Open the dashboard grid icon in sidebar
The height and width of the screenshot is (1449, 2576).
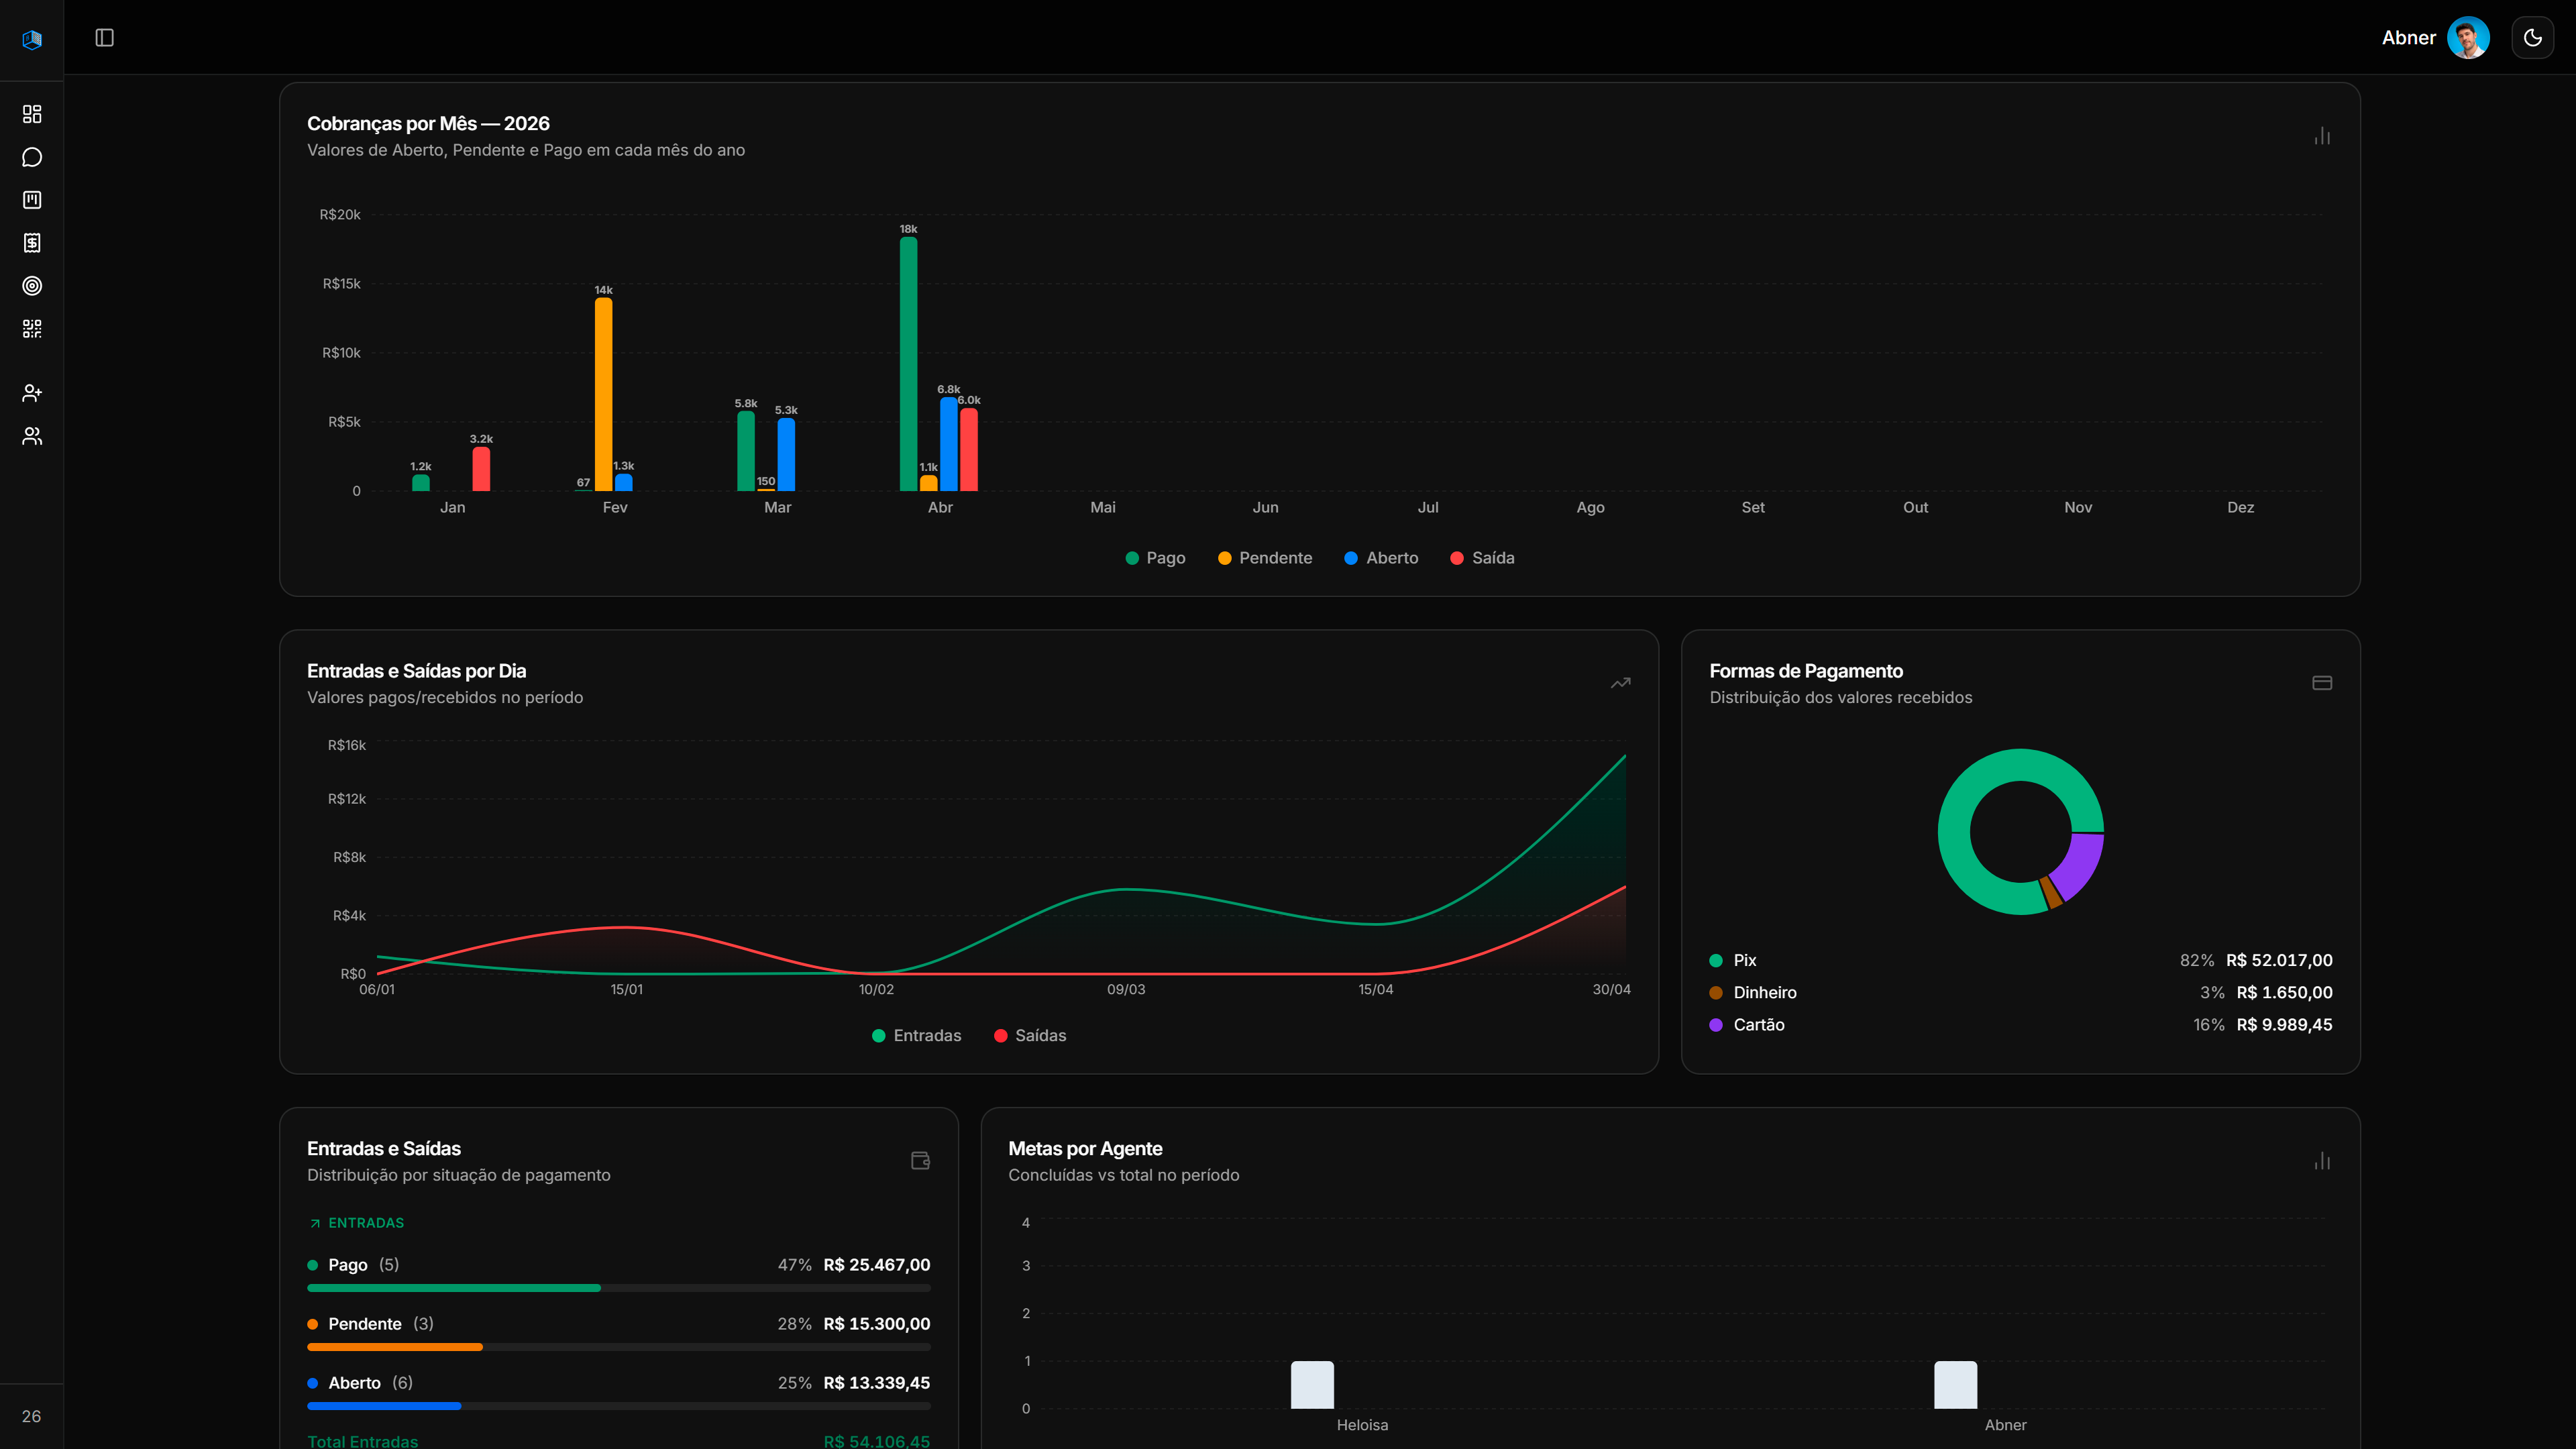point(32,114)
